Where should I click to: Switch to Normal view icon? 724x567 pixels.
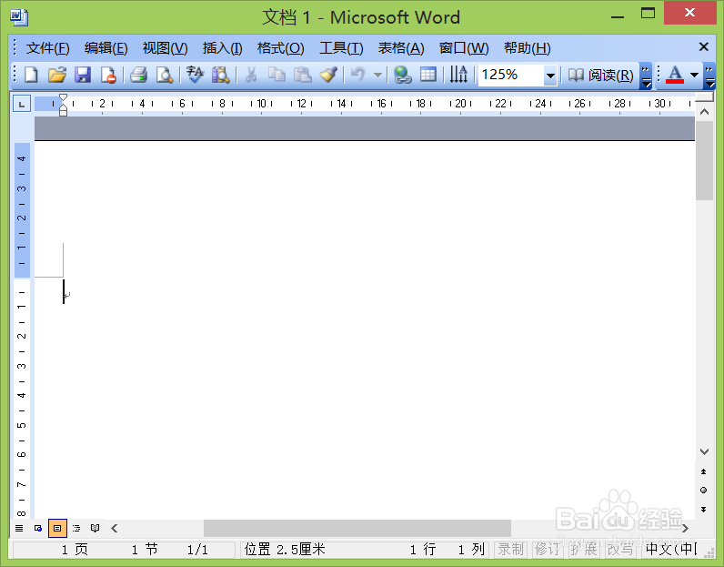pos(19,528)
